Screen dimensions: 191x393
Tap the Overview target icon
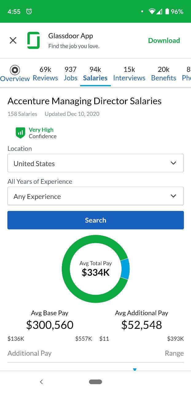pos(15,70)
